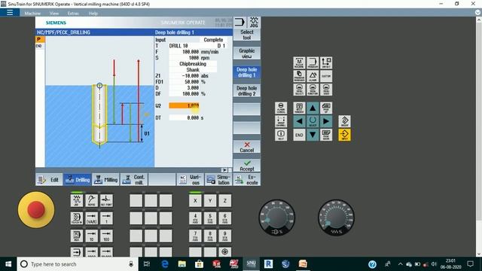This screenshot has height=271, width=482.
Task: Open the OFFSET key on the keypad
Action: (x=326, y=62)
